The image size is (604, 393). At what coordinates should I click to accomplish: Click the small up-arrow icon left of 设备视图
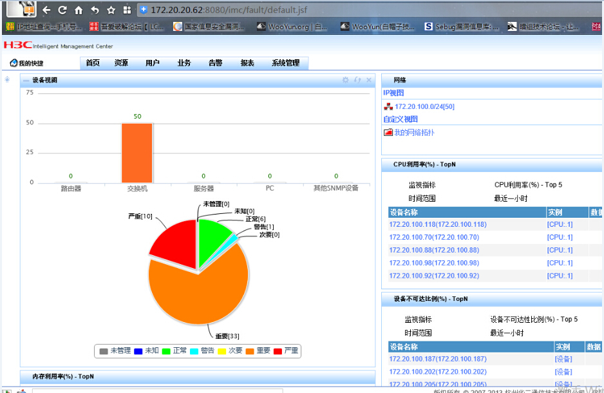(x=7, y=79)
